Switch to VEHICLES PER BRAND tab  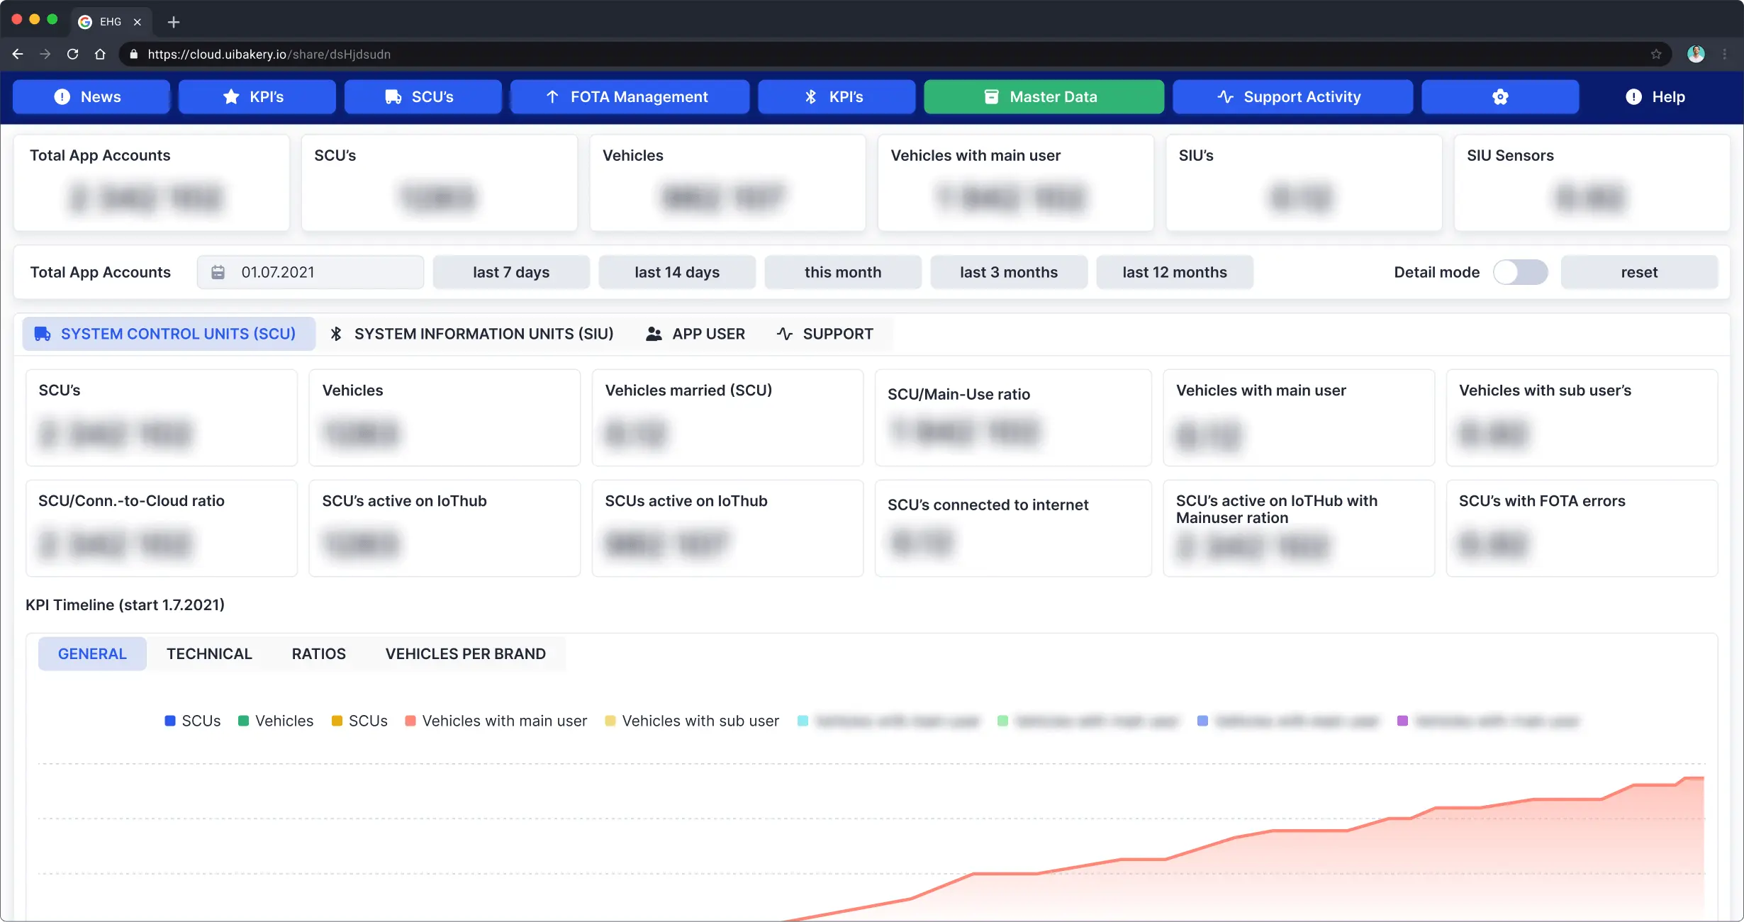coord(466,653)
